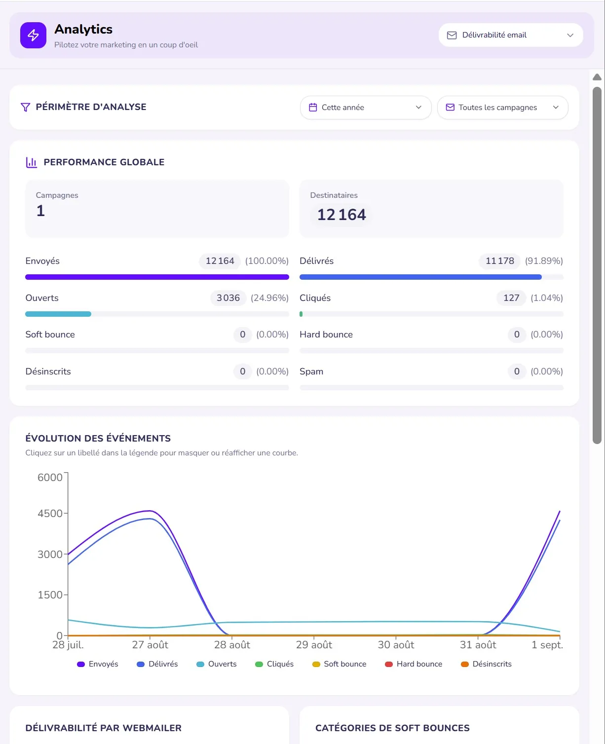
Task: Click the Évolution des événements heading
Action: pos(98,439)
